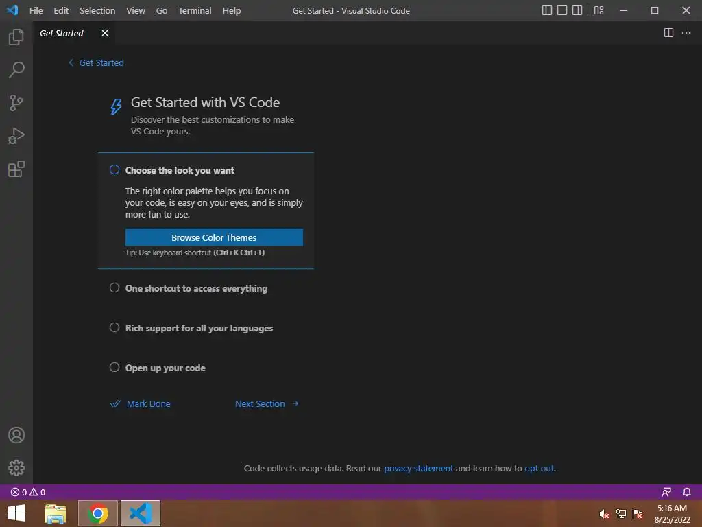
Task: Mark 'Open up your code' step circle
Action: coord(114,368)
